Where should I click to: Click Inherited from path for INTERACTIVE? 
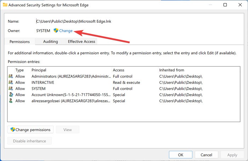click(181, 82)
